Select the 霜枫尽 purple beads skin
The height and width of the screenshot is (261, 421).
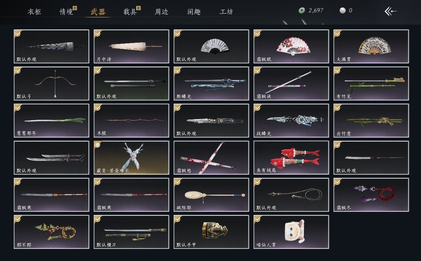(x=371, y=195)
